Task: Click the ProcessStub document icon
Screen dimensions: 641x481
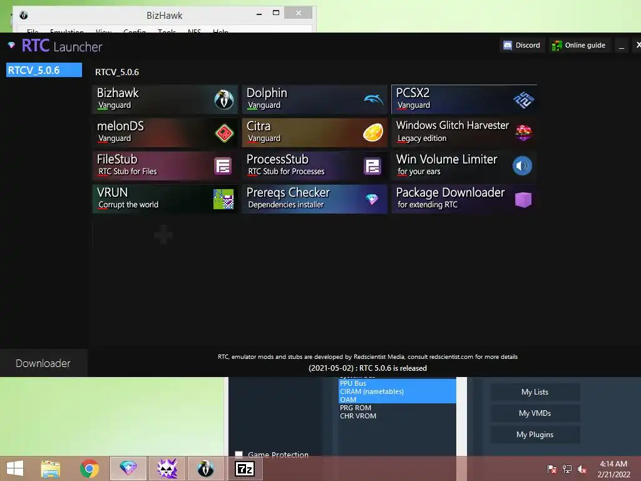Action: pyautogui.click(x=372, y=166)
